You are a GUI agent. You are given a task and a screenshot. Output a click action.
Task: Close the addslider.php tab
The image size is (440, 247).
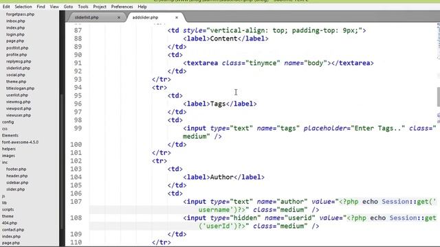click(x=177, y=17)
